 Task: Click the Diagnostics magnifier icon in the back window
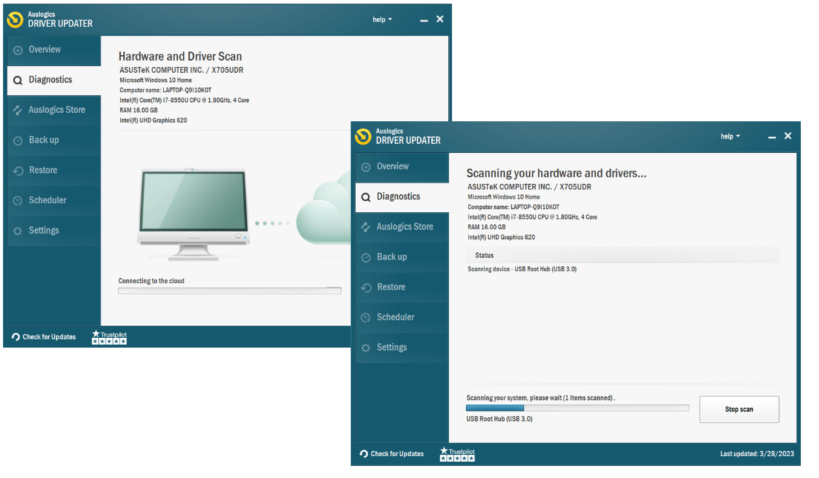pos(18,80)
